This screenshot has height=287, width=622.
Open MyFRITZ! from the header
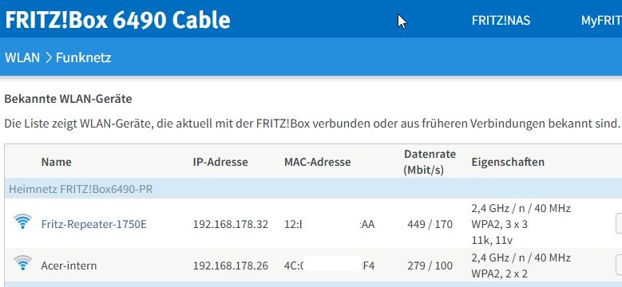[x=601, y=21]
